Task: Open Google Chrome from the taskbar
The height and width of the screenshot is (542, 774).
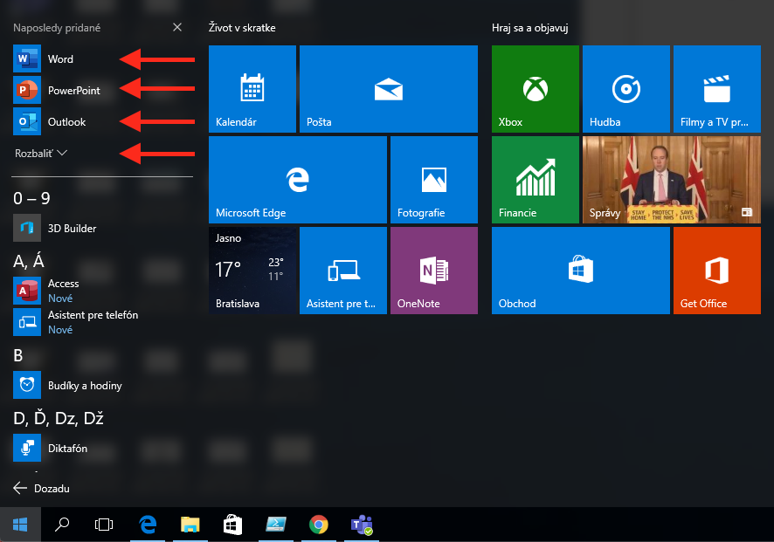Action: pos(319,525)
